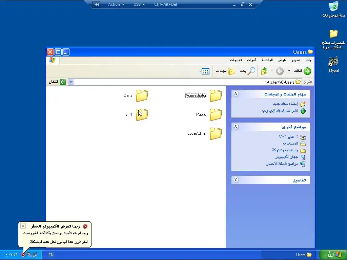Click the grey Forward arrow button

coord(280,71)
